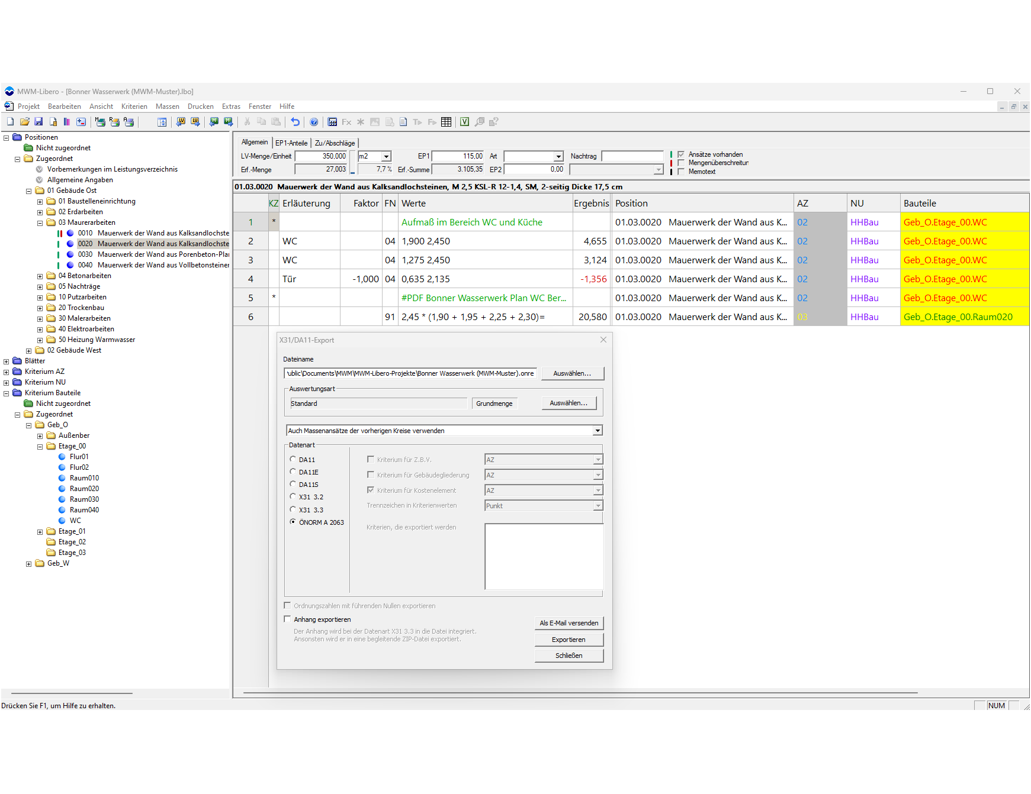Open Help with the question mark icon
This screenshot has height=794, width=1031.
point(314,122)
